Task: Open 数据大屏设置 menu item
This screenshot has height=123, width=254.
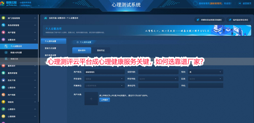Action: click(x=19, y=52)
